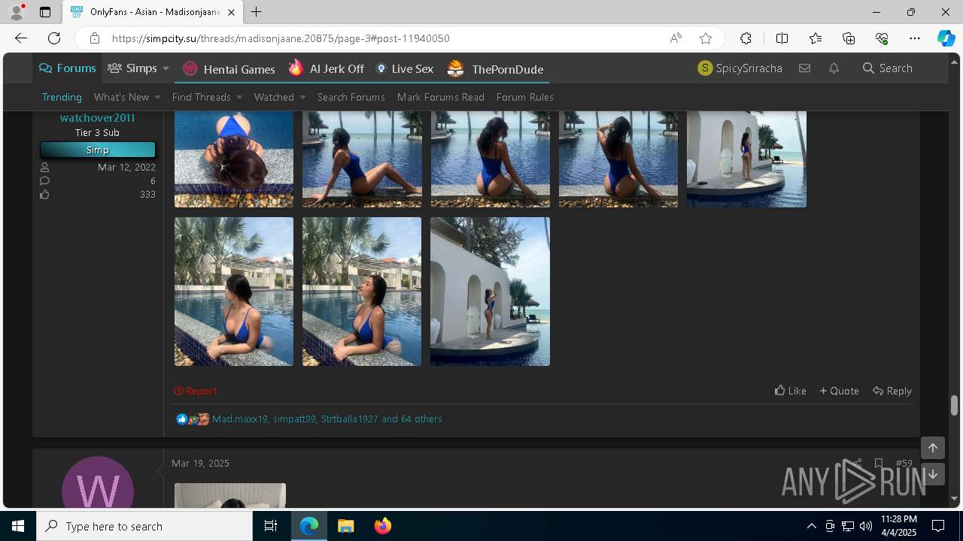Expand the Watched dropdown arrow

click(x=302, y=97)
